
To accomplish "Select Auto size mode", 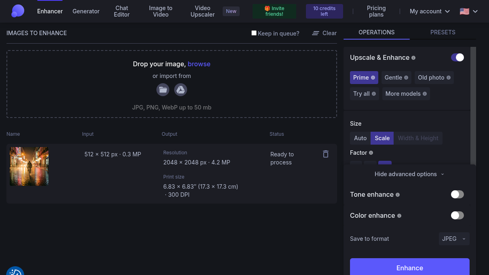I will point(360,138).
